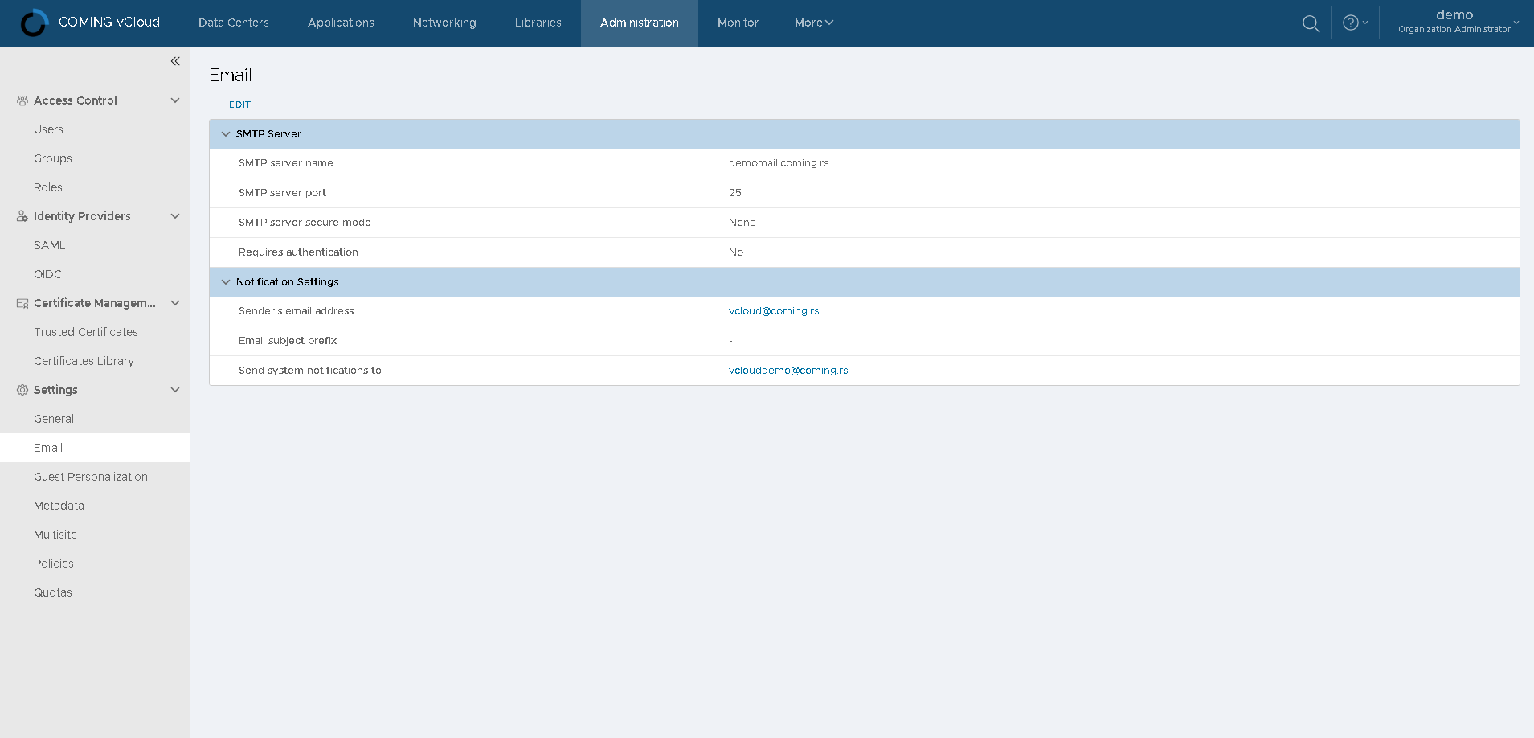
Task: Open the Trusted Certificates page
Action: (86, 332)
